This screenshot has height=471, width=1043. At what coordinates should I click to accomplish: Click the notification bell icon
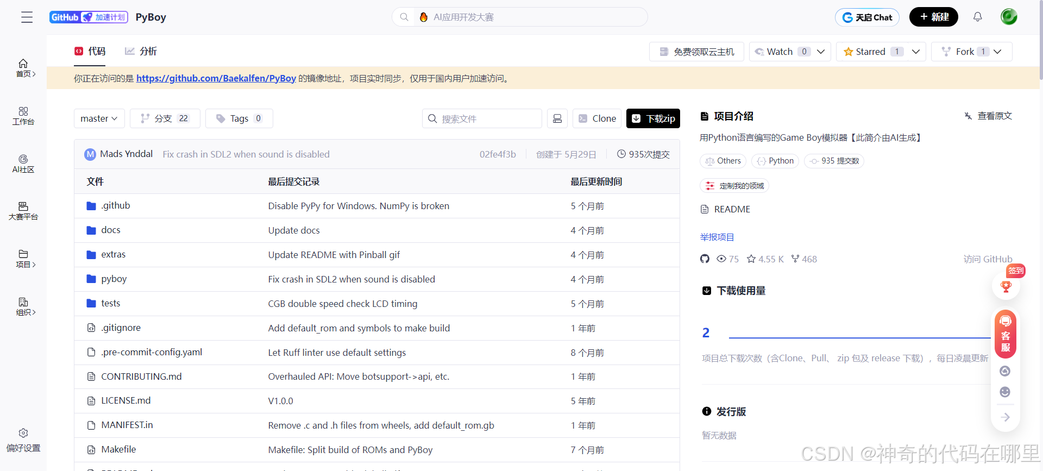[x=977, y=17]
